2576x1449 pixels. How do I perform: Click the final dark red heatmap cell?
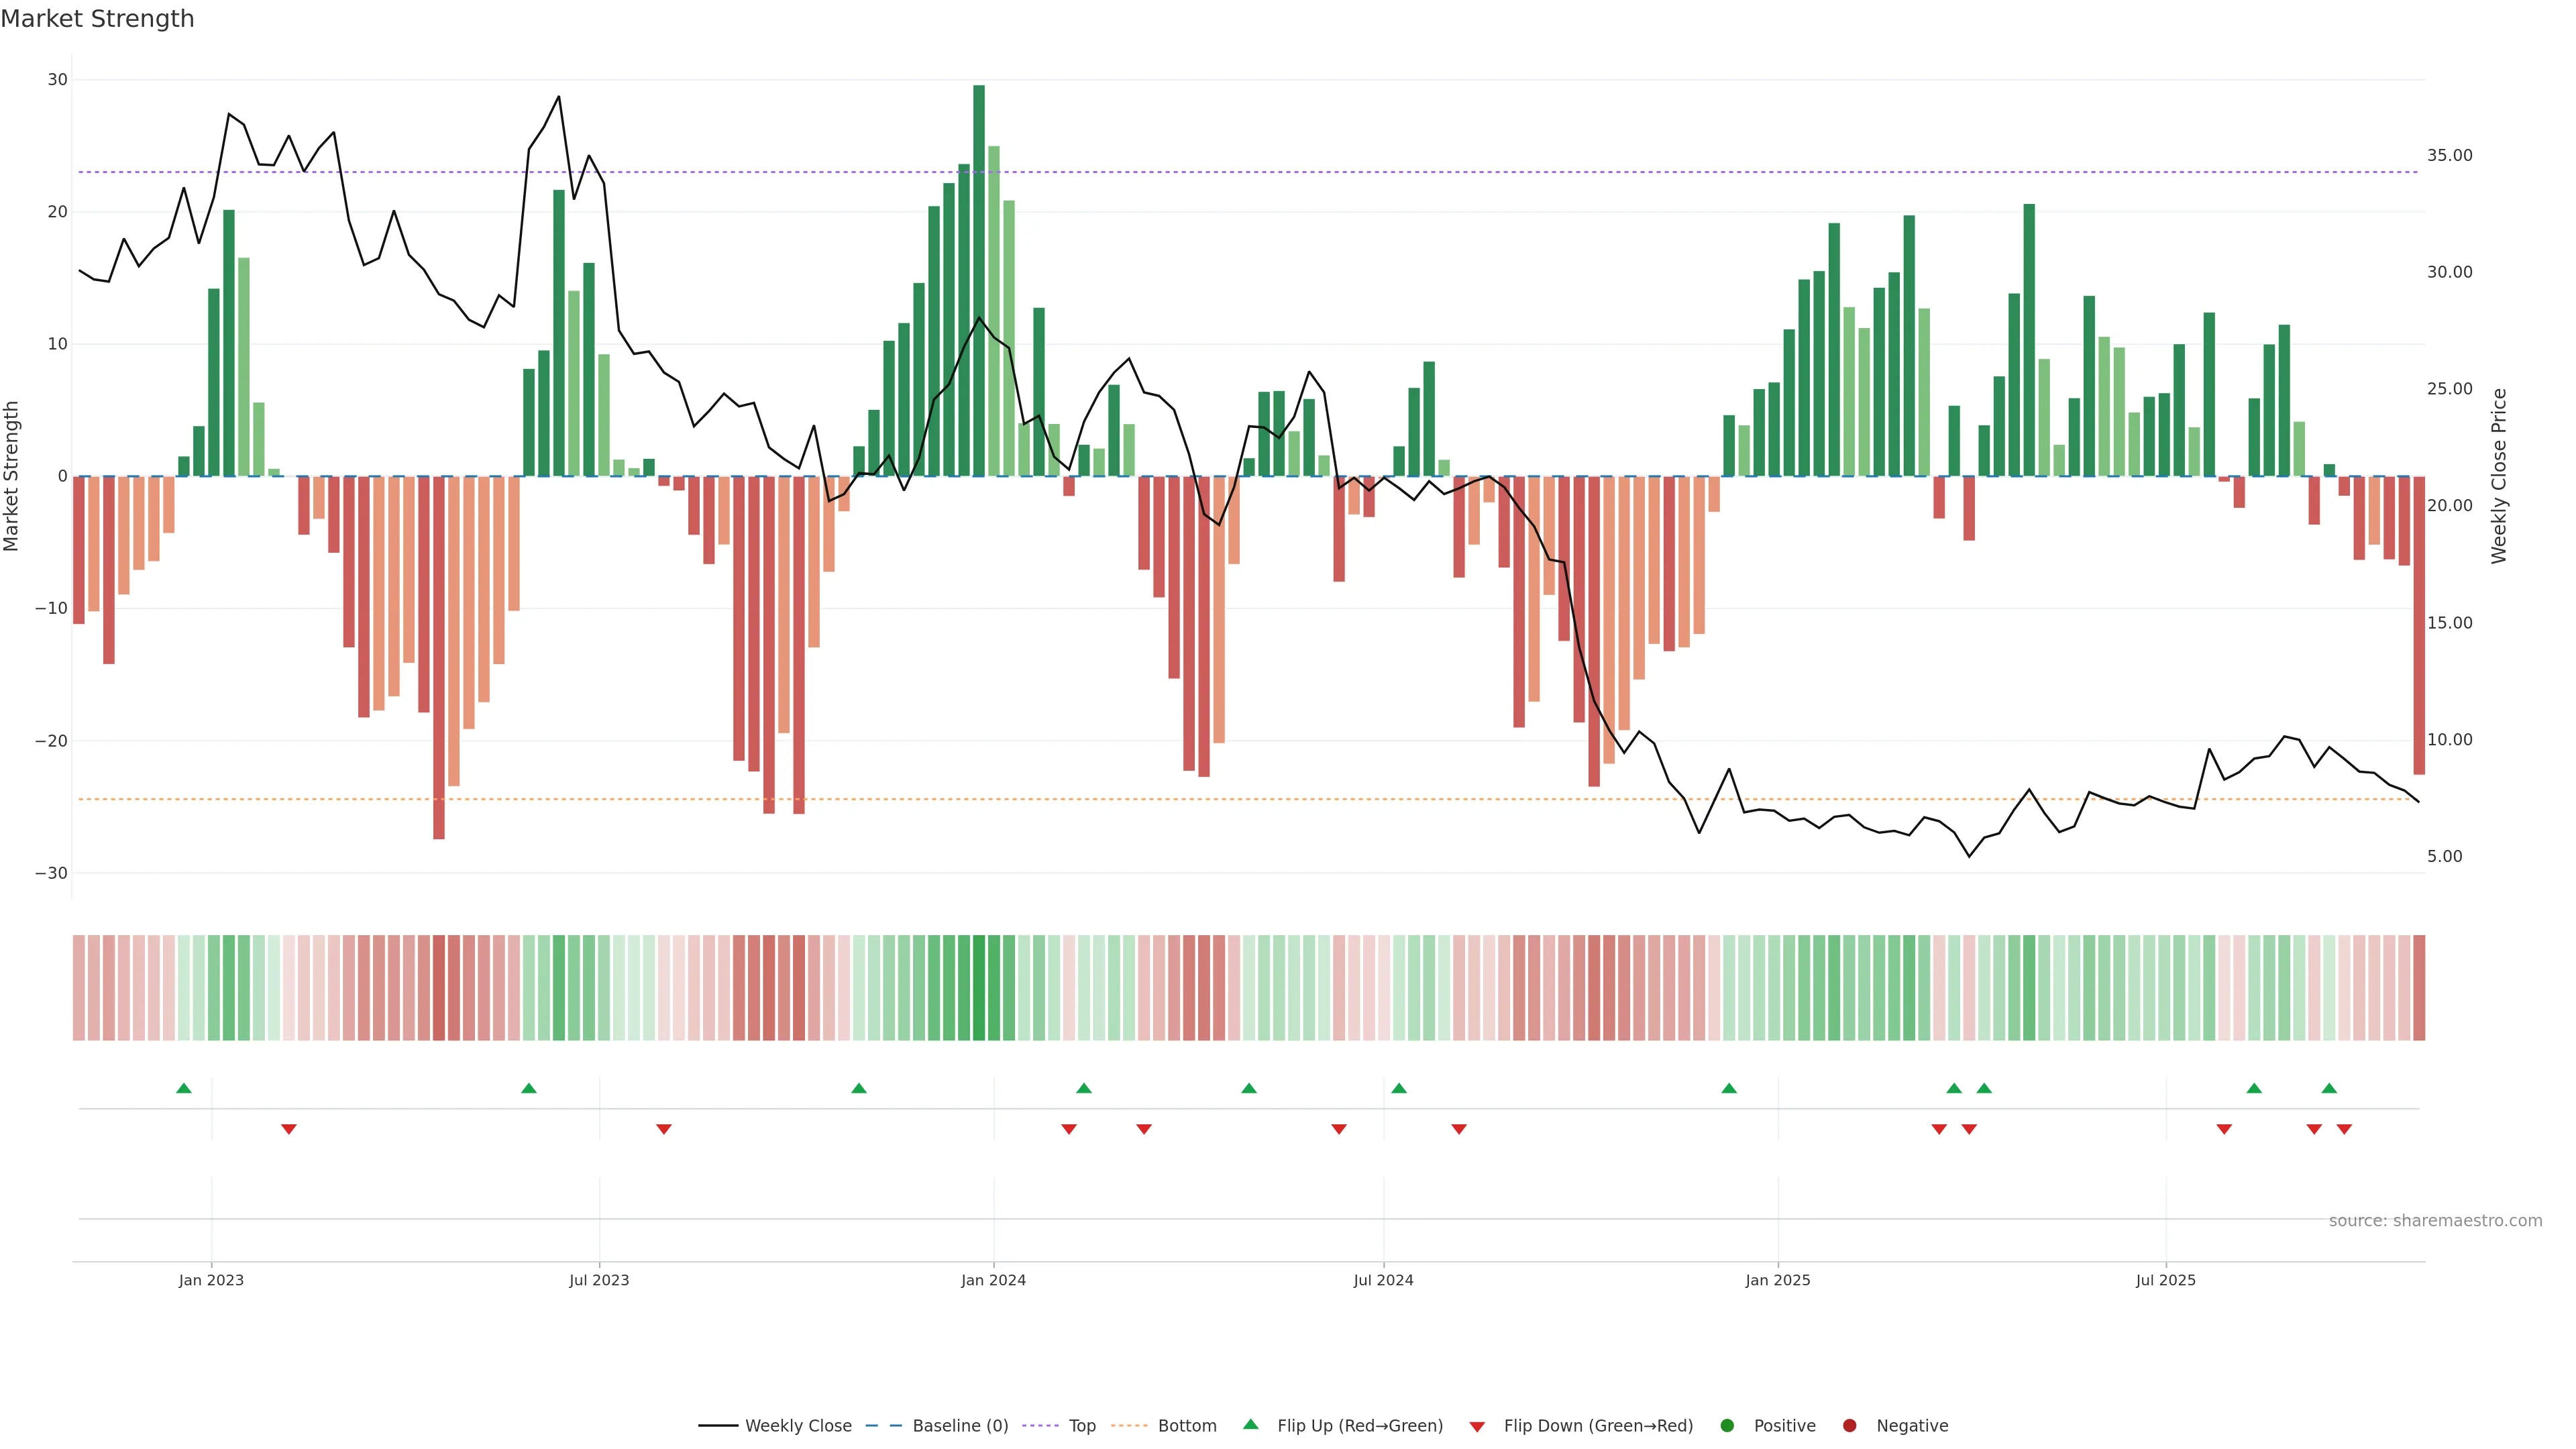[2419, 987]
